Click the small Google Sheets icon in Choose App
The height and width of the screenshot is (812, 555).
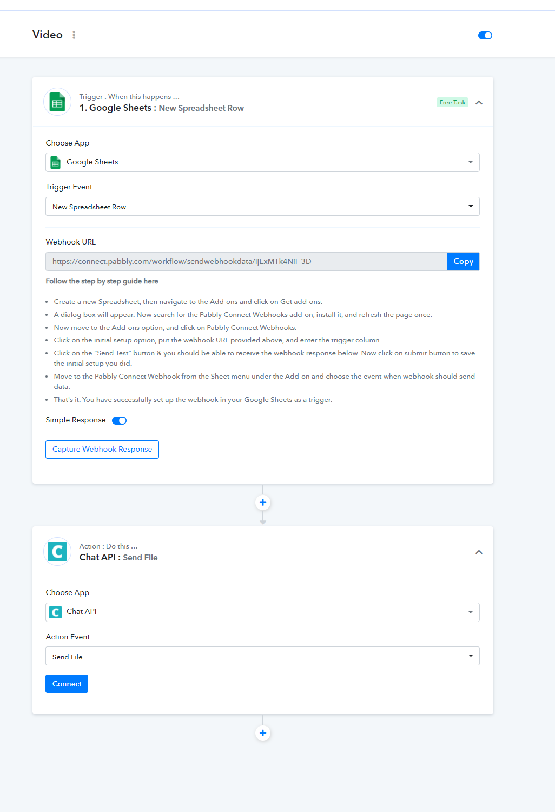55,162
